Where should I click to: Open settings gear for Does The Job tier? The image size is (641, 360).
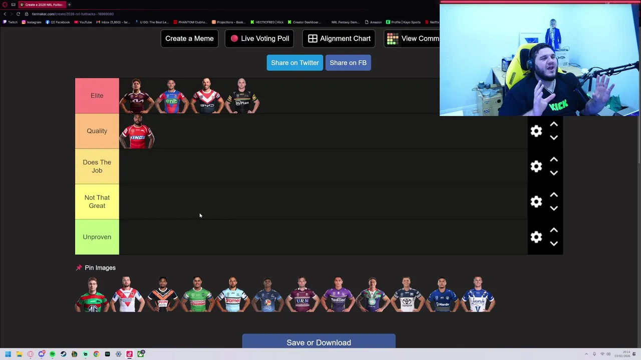point(536,166)
